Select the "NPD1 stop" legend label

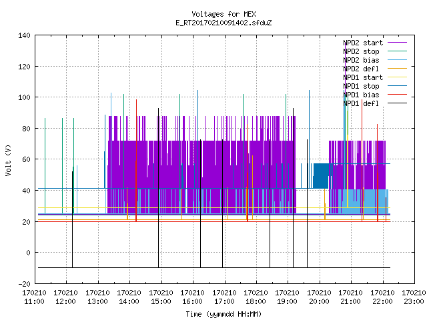361,86
